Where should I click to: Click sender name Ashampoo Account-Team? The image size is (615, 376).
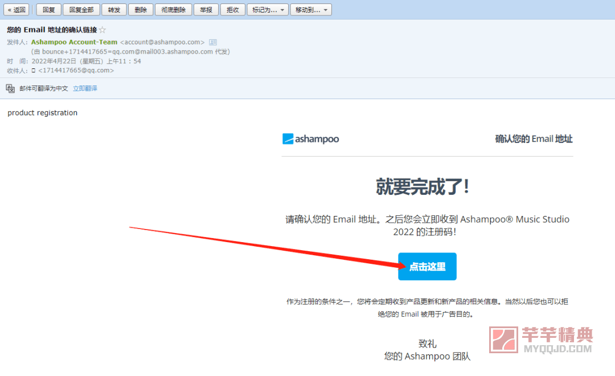click(x=74, y=42)
